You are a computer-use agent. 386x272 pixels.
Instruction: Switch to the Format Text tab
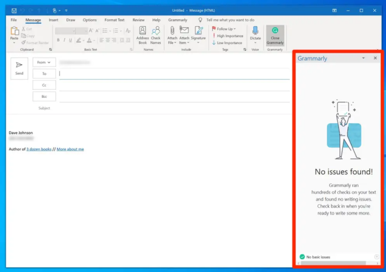click(115, 20)
